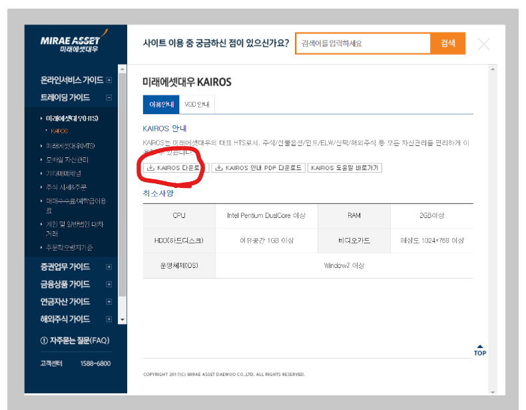Select 미래에셋대우(MTS) in sidebar
Viewport: 526px width, 410px height.
(70, 146)
